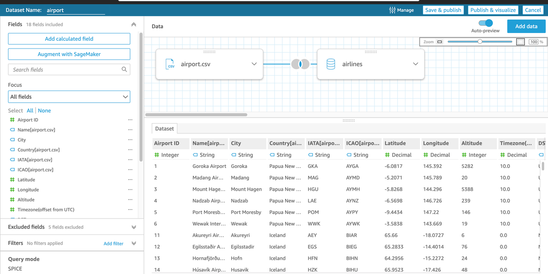548x274 pixels.
Task: Select All fields link
Action: 30,110
